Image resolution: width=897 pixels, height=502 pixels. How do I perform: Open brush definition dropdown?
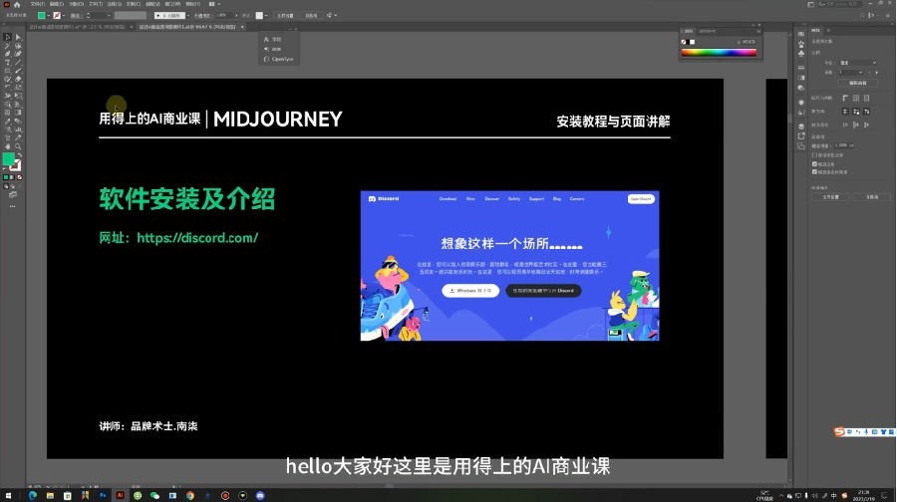click(187, 15)
